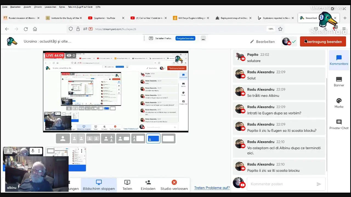Minimize the Firefox sharing notification bar
351x197 pixels.
pyautogui.click(x=203, y=39)
